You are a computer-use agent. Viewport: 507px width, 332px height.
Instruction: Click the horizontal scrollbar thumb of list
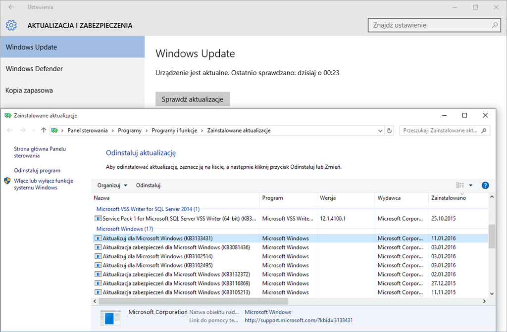(x=193, y=301)
